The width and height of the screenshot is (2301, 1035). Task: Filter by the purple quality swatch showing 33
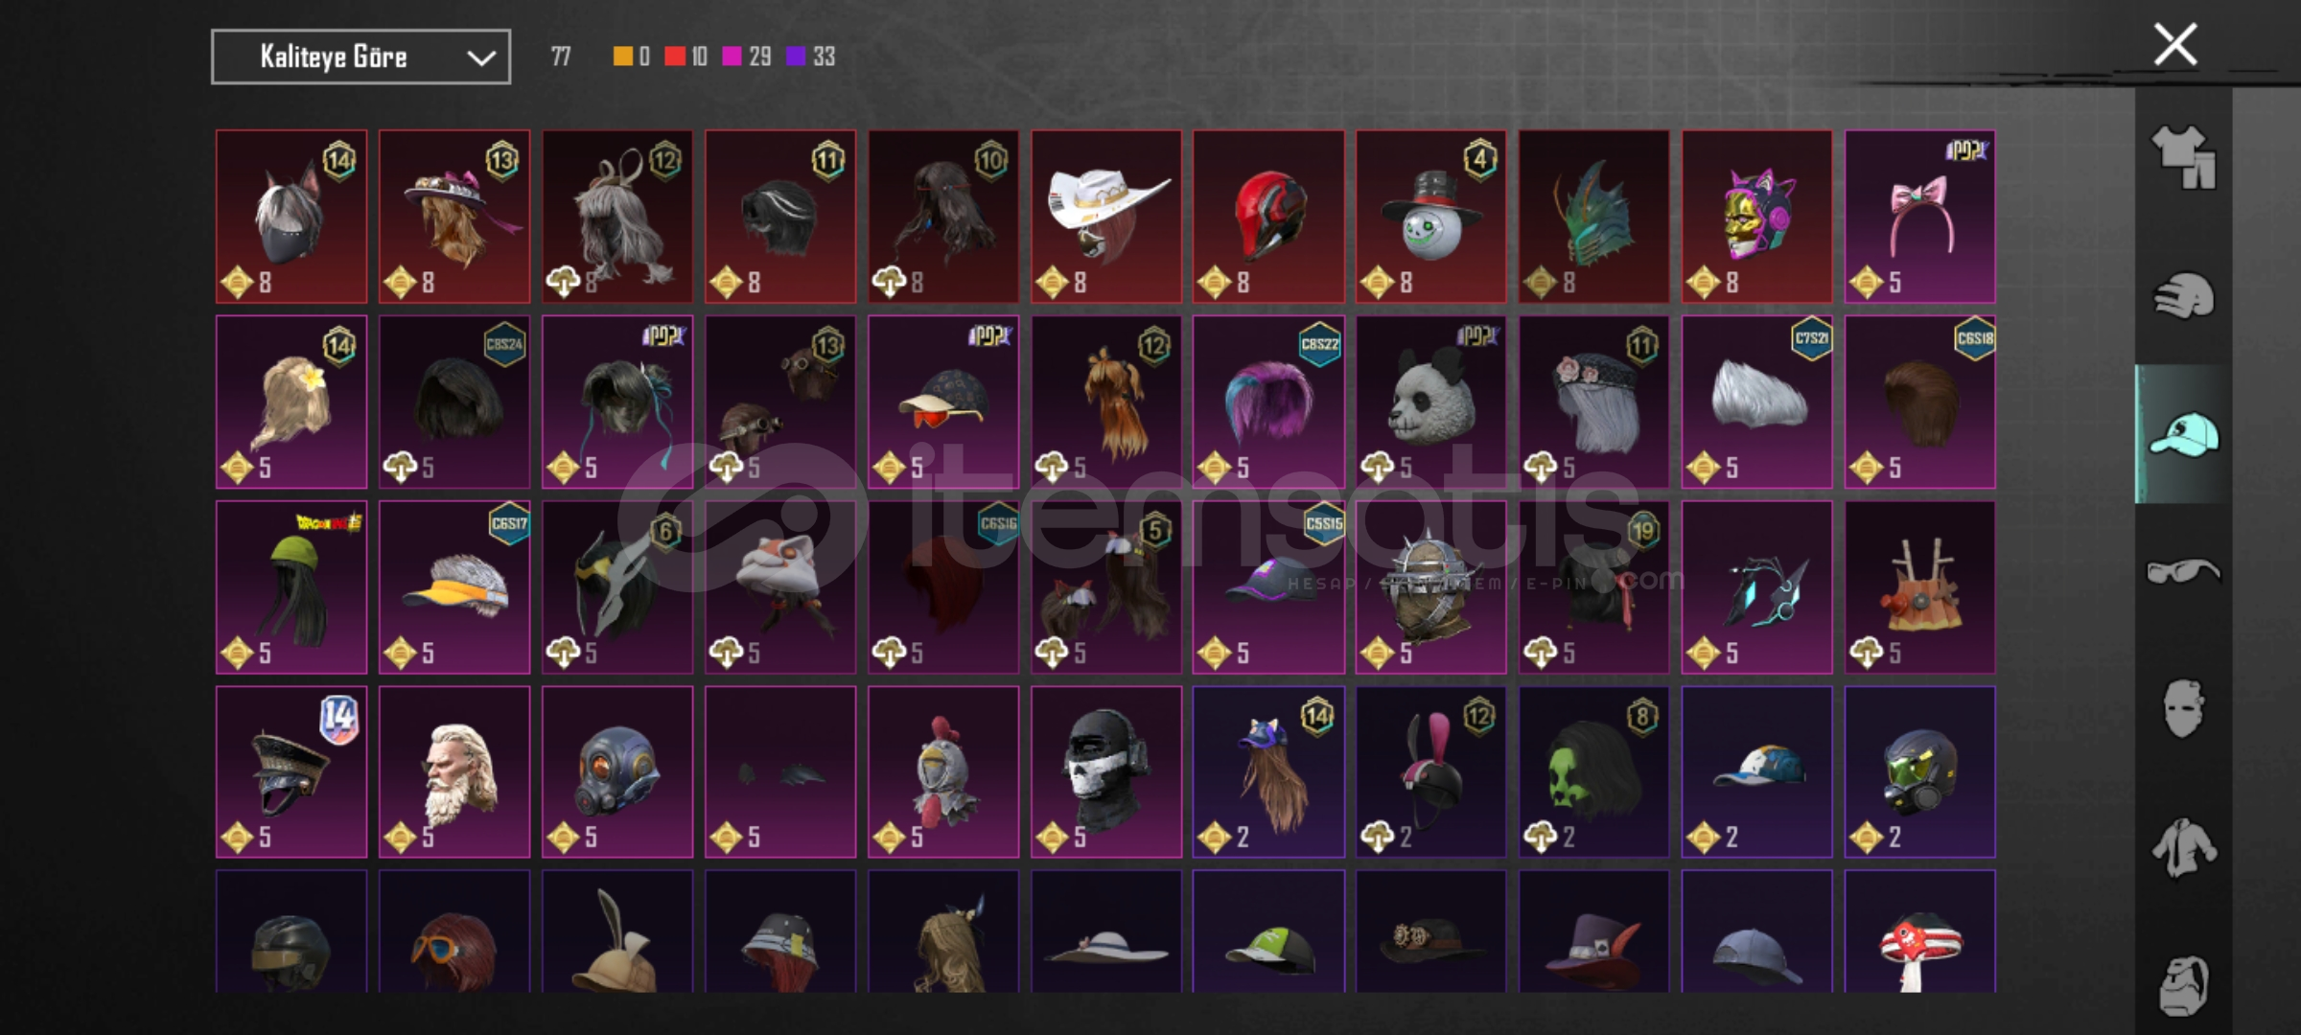(x=796, y=57)
